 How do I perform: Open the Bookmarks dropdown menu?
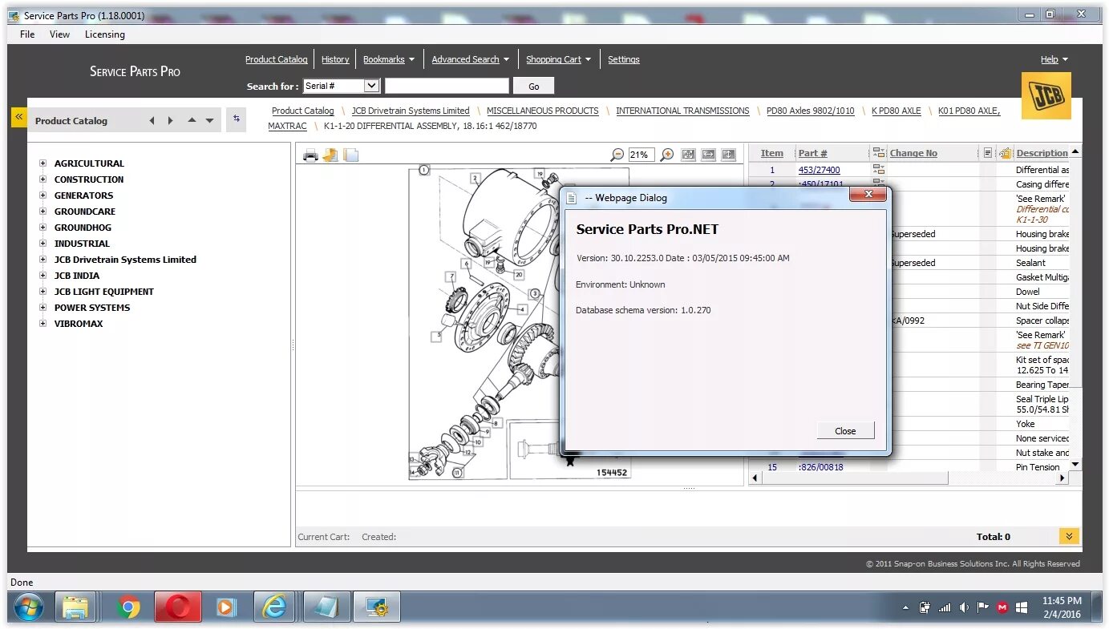point(389,59)
